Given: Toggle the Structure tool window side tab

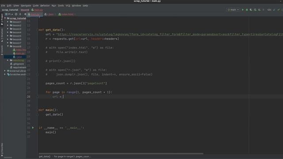Looking at the screenshot, I should [2, 35].
